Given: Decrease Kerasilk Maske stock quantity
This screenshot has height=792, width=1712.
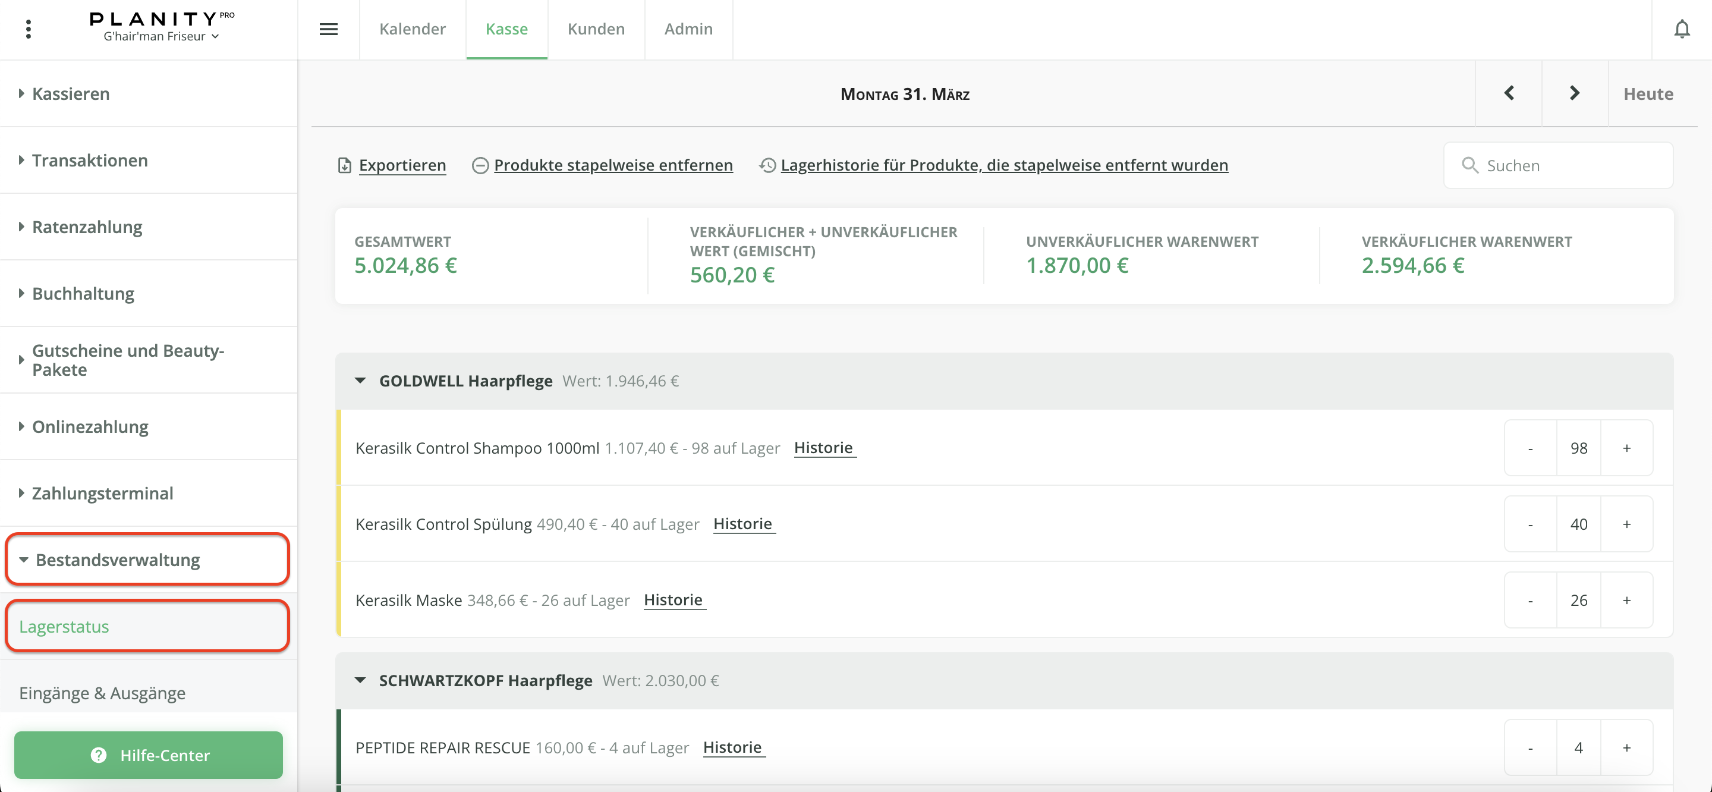Looking at the screenshot, I should point(1530,601).
